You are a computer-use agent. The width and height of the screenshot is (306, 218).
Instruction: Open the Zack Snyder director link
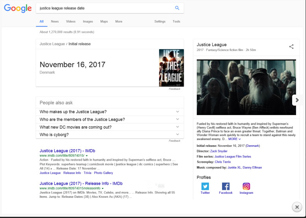coord(219,151)
